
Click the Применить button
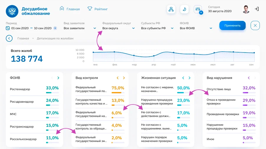(x=232, y=26)
